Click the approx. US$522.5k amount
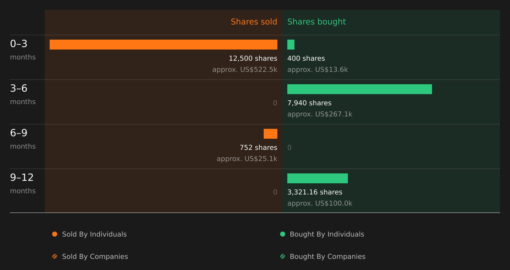 [x=245, y=69]
